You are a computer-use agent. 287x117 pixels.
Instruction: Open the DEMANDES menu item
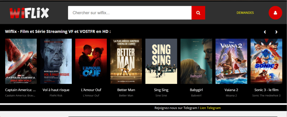point(245,12)
